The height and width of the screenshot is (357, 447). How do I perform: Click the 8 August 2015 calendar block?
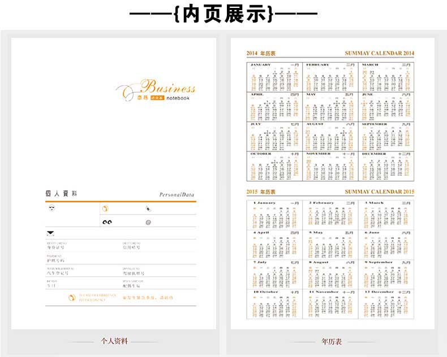pyautogui.click(x=330, y=273)
